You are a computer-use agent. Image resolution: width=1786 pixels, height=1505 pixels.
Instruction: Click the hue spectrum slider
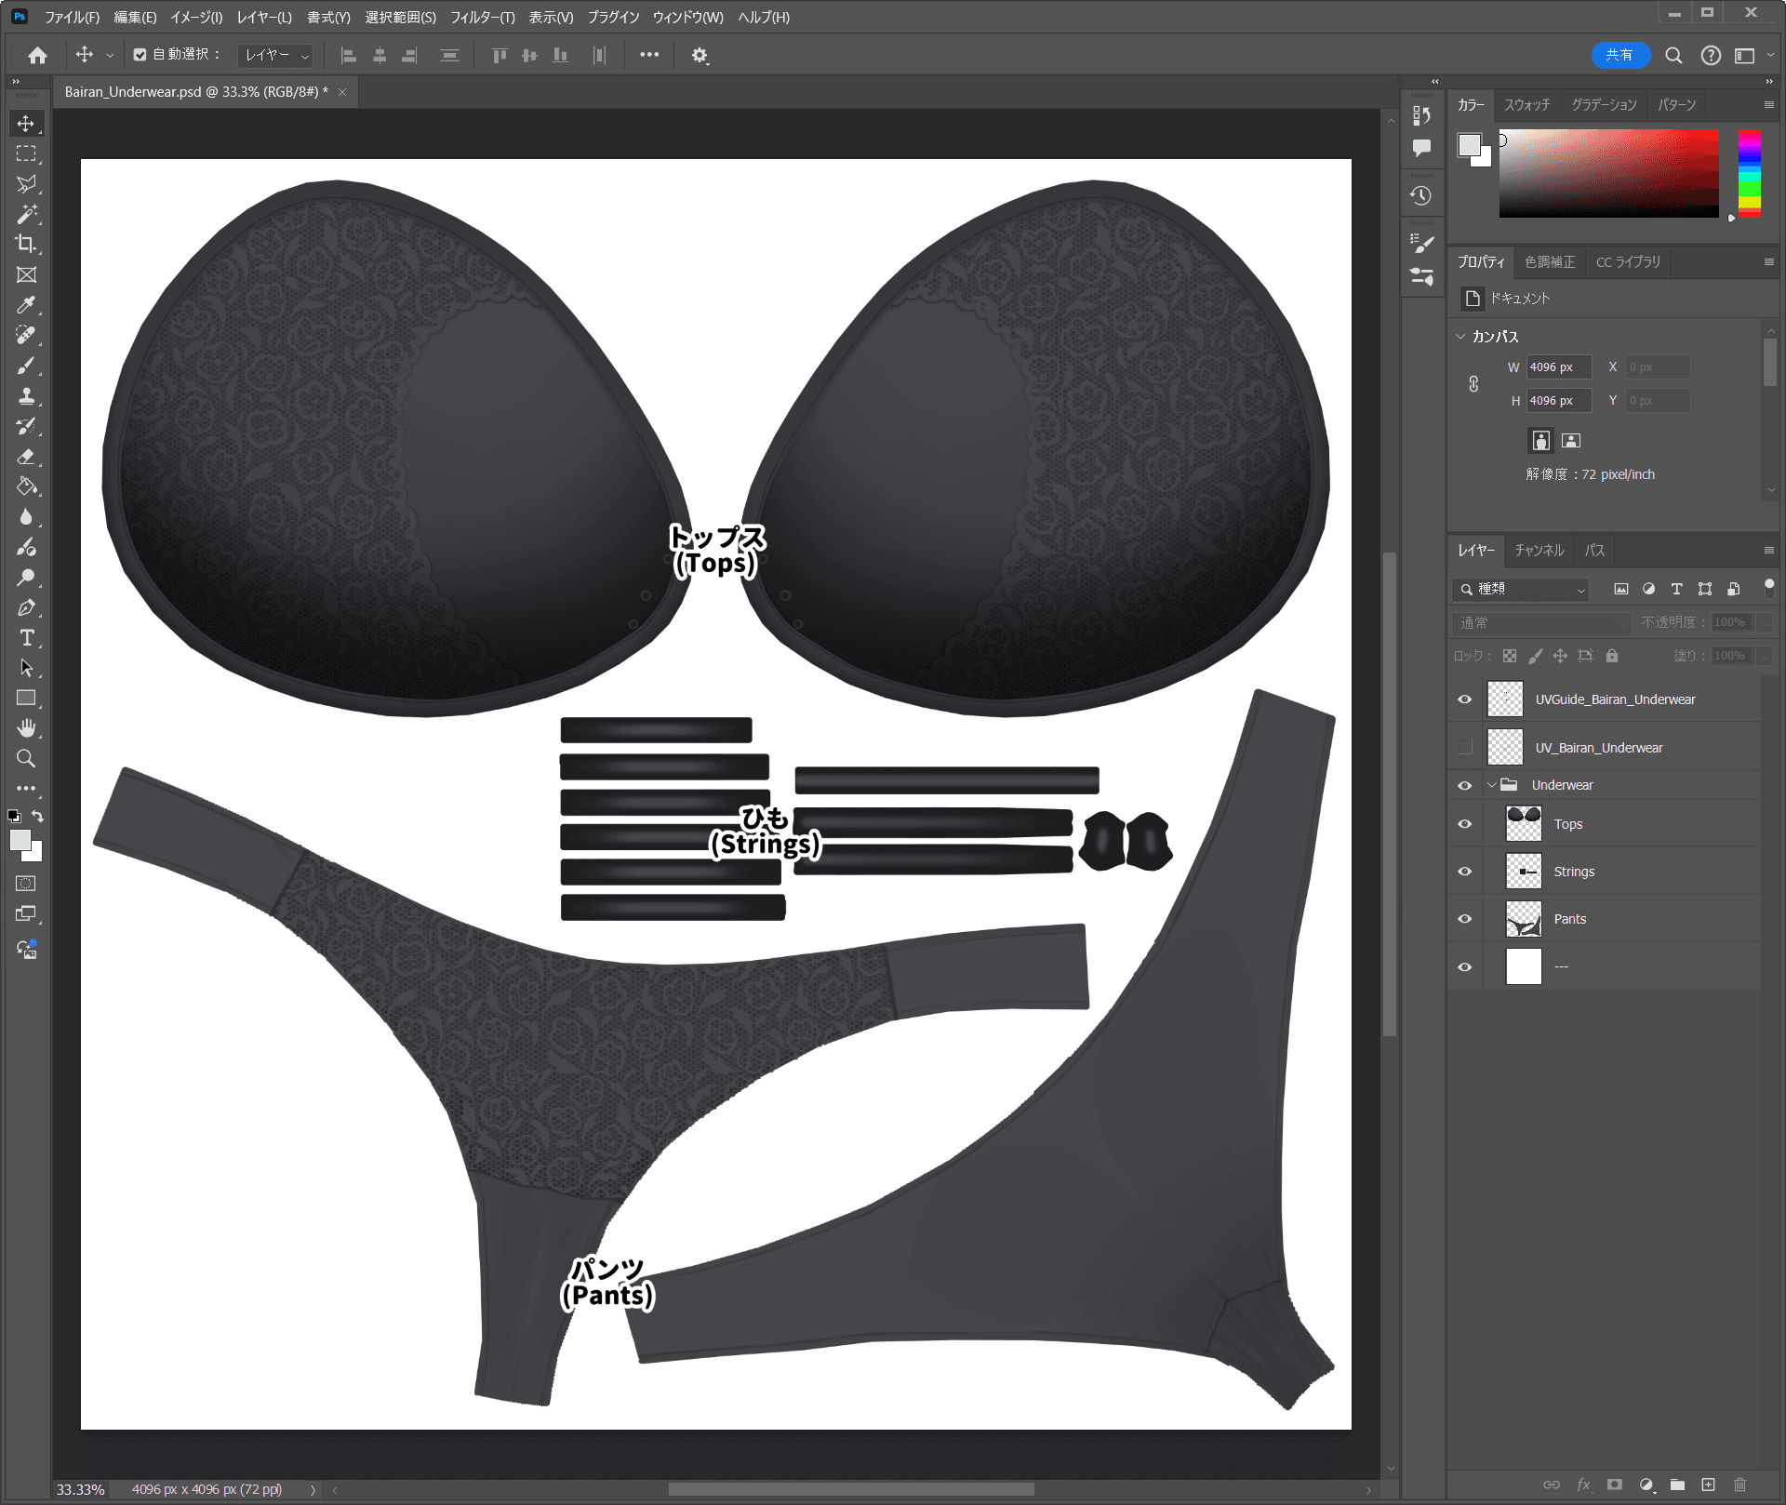[1749, 174]
